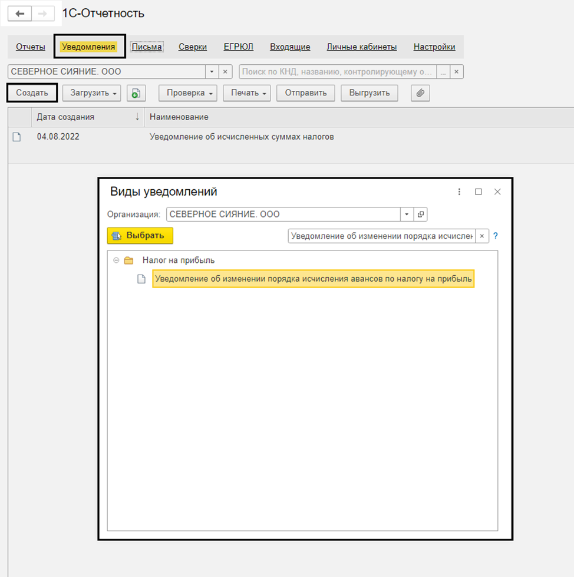Go back with the left arrow button
574x577 pixels.
click(19, 14)
